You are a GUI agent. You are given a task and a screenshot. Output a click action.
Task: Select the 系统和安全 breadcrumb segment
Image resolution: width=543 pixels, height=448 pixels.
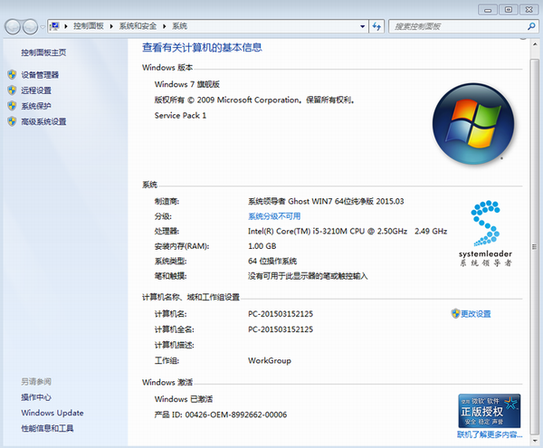(140, 27)
